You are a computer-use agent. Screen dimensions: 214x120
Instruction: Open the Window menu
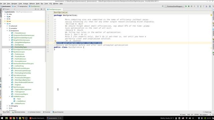pos(56,4)
